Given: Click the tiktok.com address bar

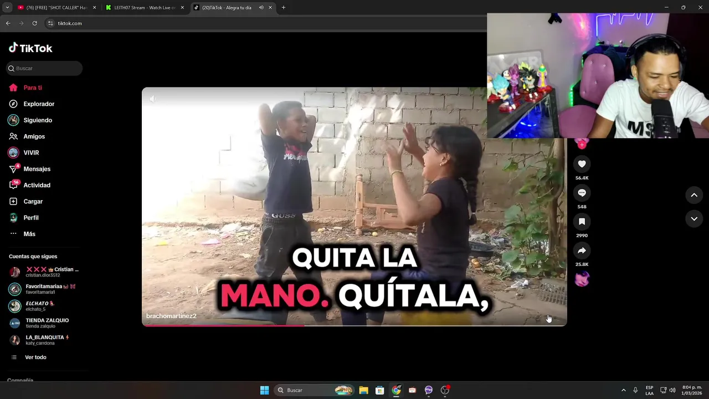Looking at the screenshot, I should pyautogui.click(x=266, y=23).
